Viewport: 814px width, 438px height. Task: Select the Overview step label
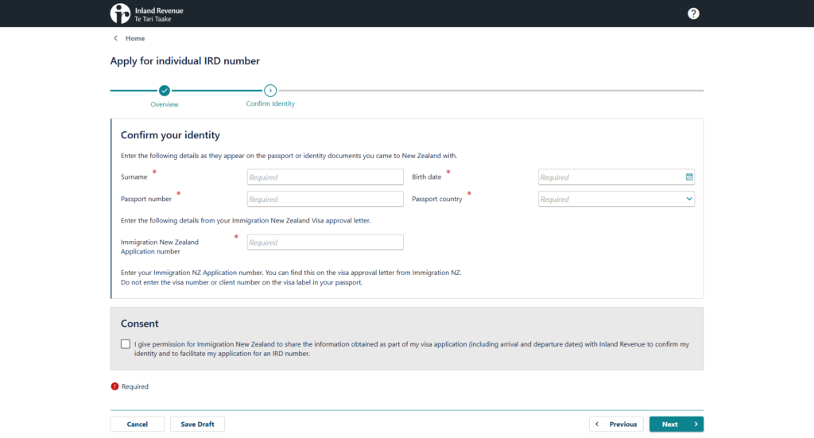pyautogui.click(x=165, y=104)
